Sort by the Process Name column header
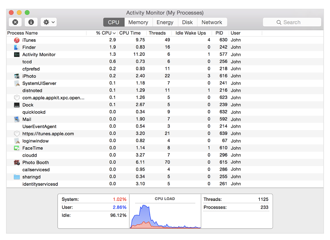 [x=46, y=33]
